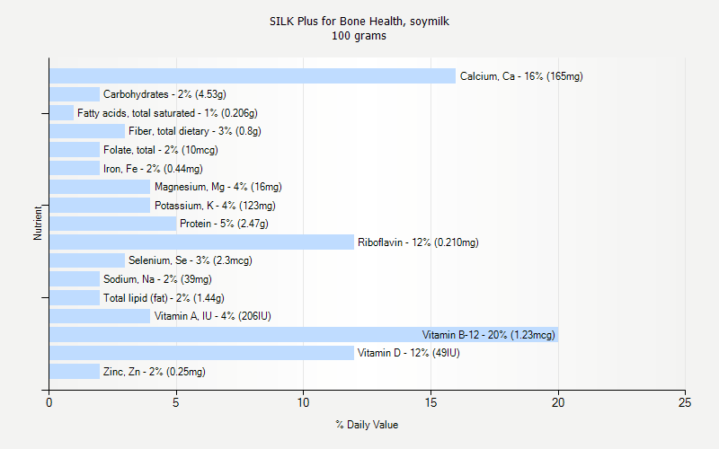Screen dimensions: 719x449
Task: Select the Iron, Fe - 2% label
Action: click(153, 169)
